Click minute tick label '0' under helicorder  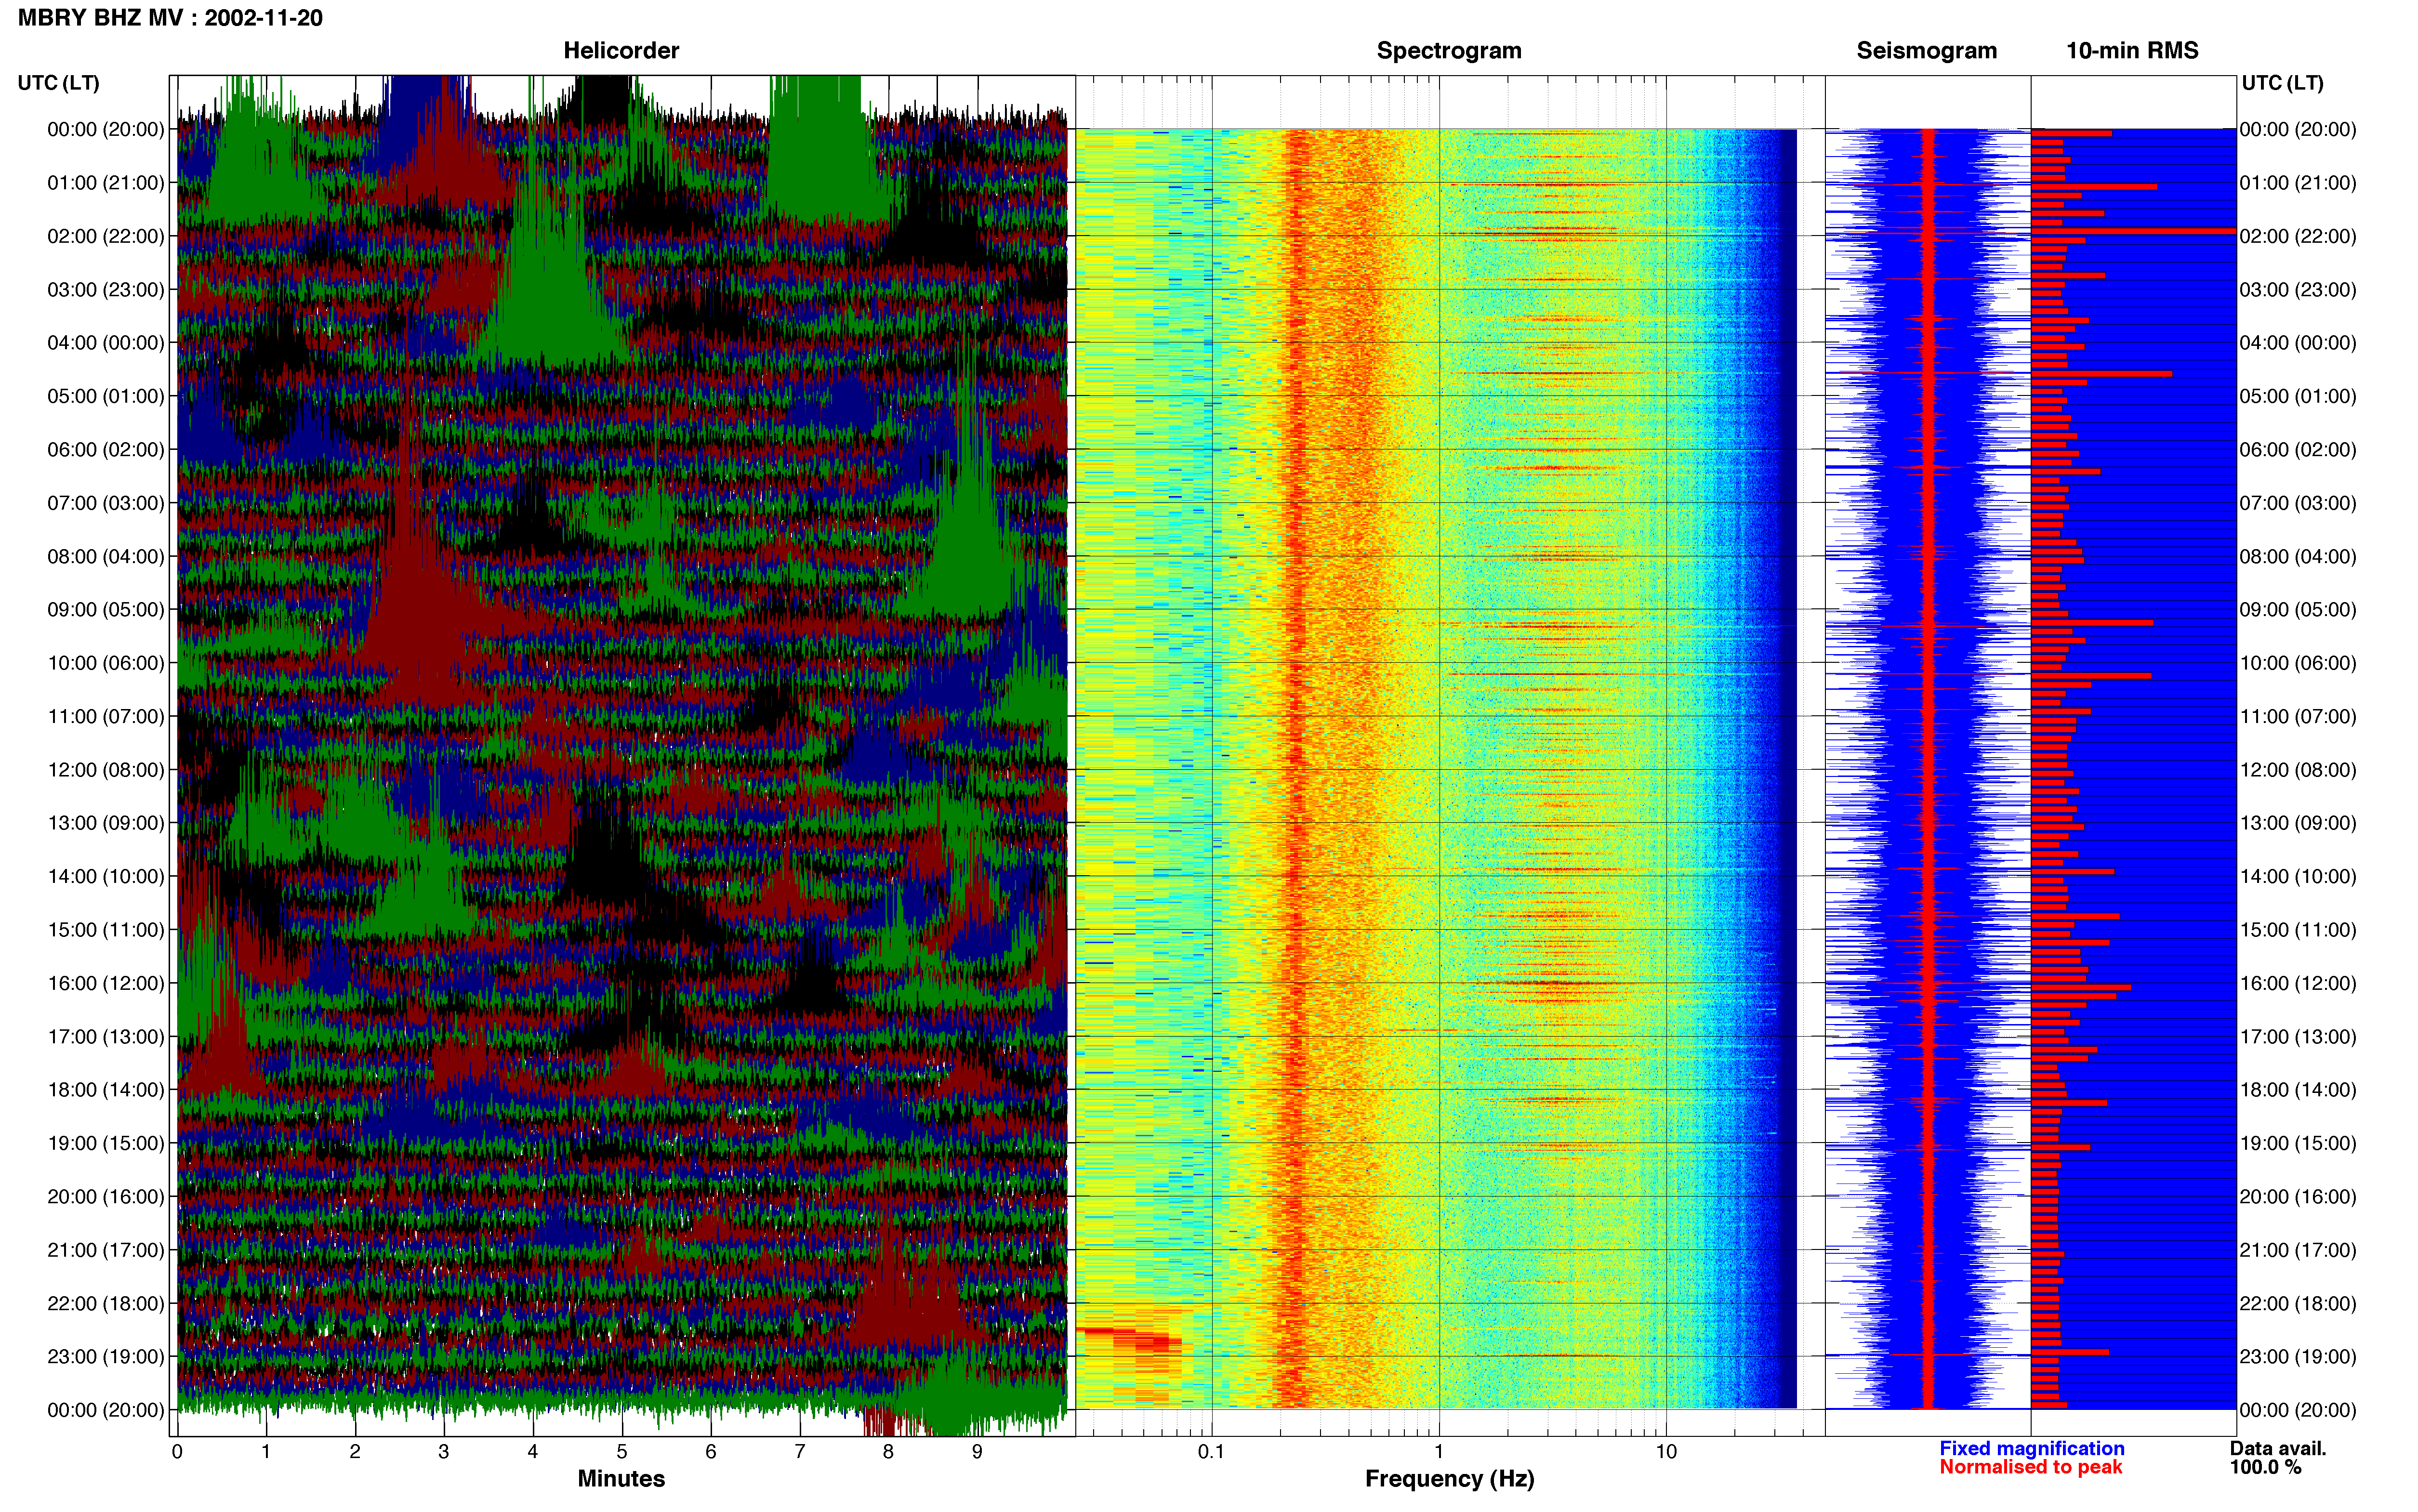point(177,1452)
